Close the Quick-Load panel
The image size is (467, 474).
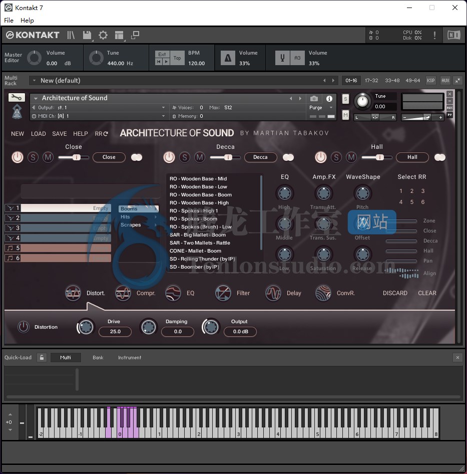[x=457, y=357]
